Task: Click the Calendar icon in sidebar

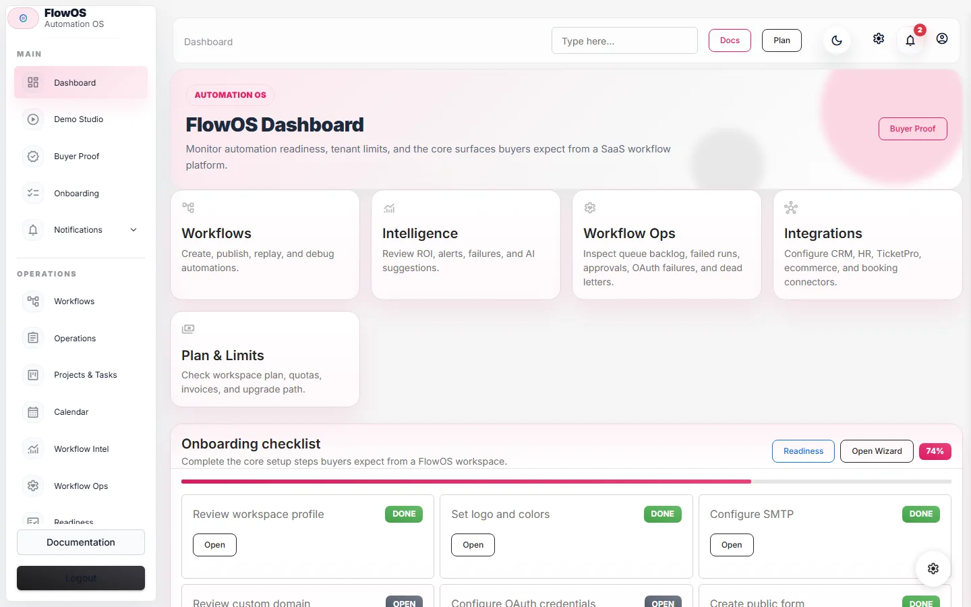Action: click(33, 412)
